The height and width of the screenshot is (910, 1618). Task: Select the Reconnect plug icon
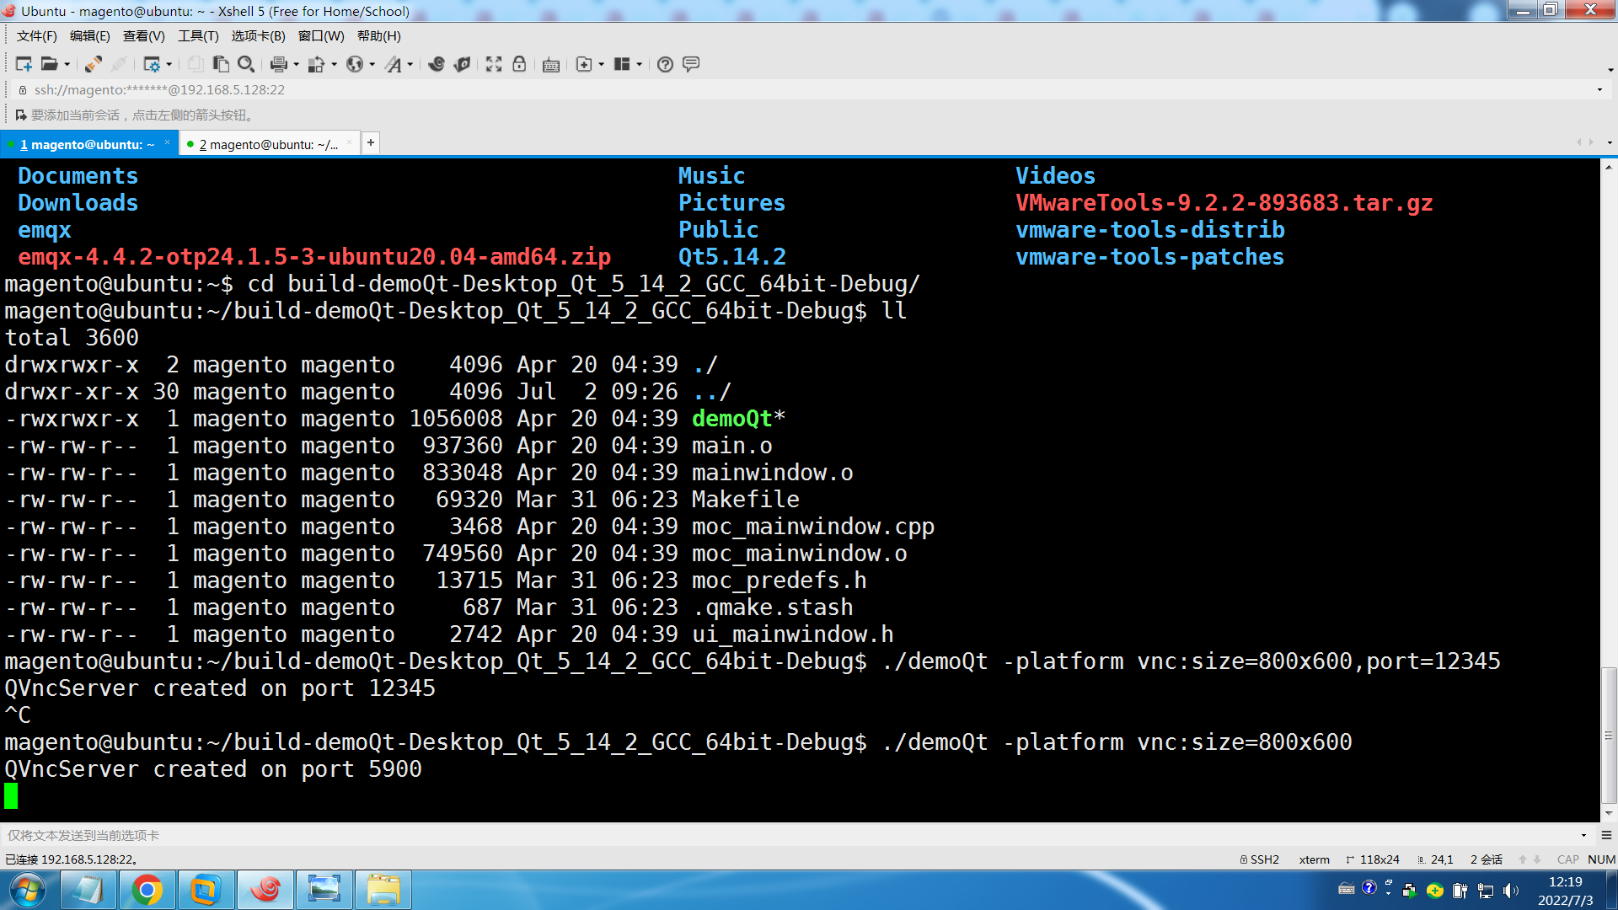tap(93, 64)
